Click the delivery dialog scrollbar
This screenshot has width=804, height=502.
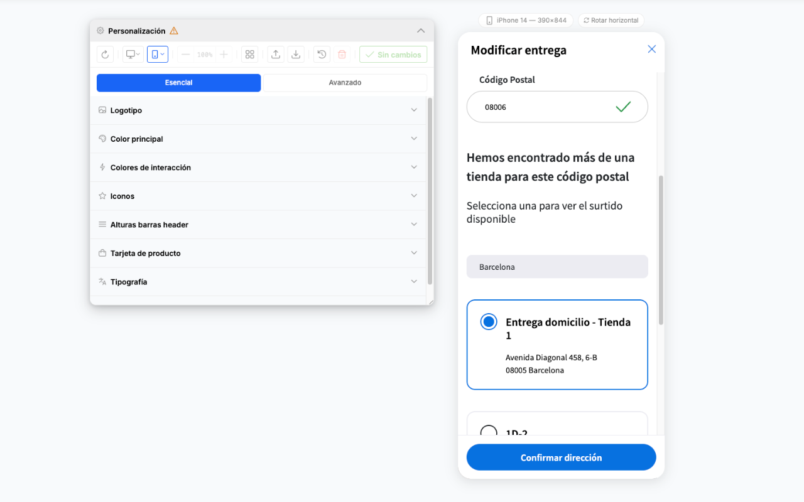pos(661,250)
